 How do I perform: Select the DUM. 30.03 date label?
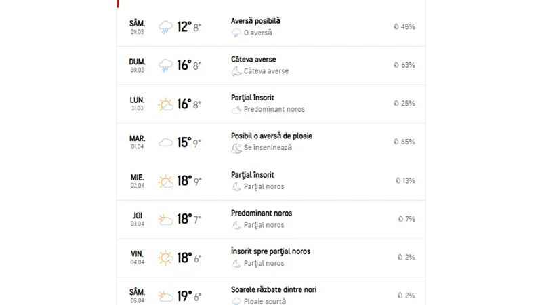pos(138,65)
